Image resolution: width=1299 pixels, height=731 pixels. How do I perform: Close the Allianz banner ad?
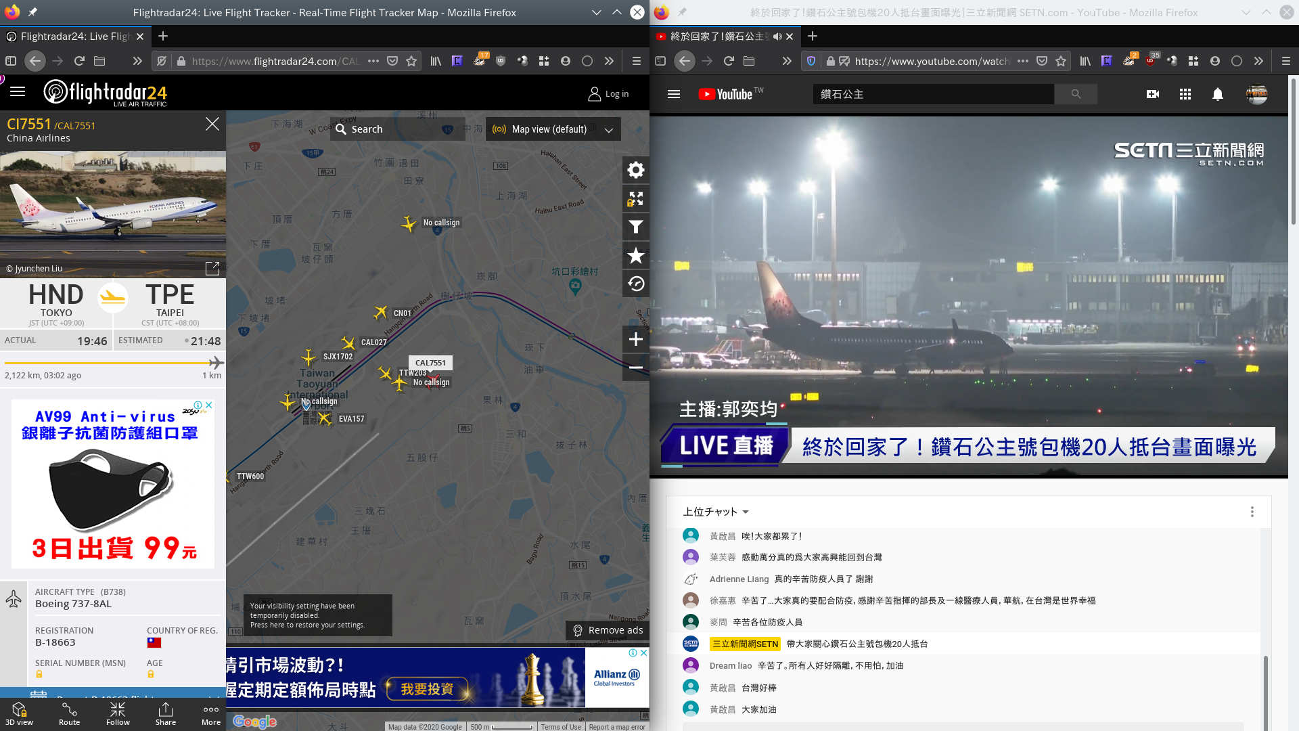643,653
